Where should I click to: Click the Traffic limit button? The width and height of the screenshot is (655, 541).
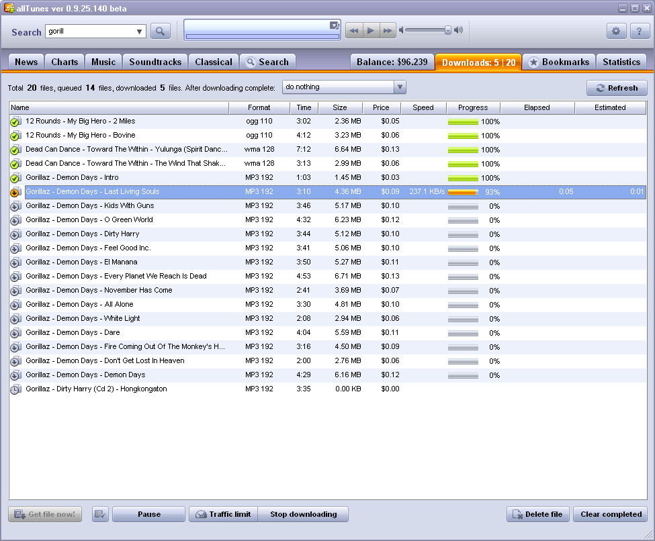click(224, 514)
